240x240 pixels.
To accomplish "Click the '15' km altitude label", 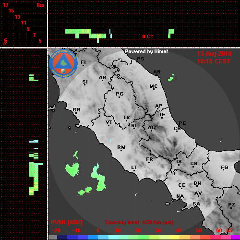I will [x=12, y=11].
